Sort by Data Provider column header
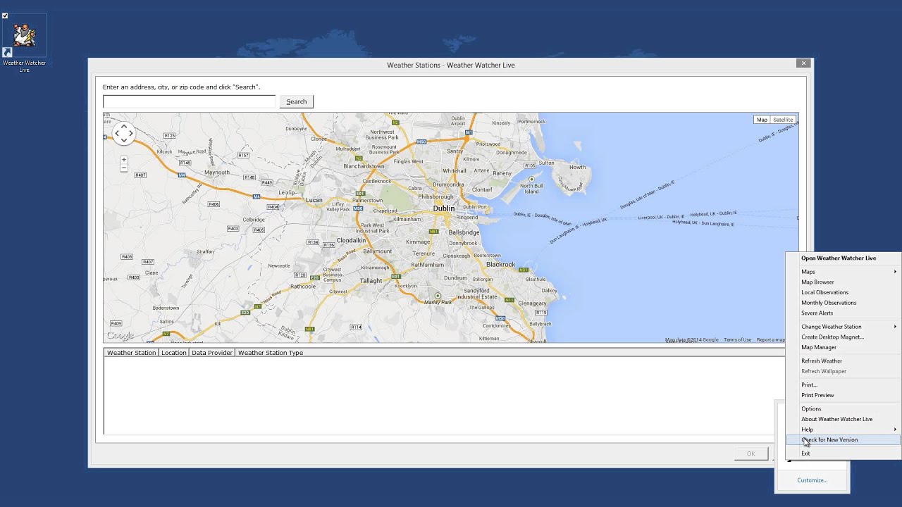This screenshot has height=507, width=902. [x=212, y=352]
